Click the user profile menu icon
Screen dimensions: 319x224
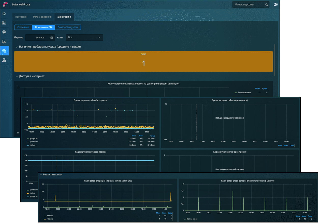click(275, 5)
